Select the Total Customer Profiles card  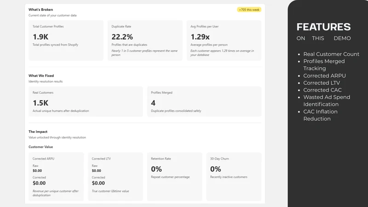click(x=66, y=40)
